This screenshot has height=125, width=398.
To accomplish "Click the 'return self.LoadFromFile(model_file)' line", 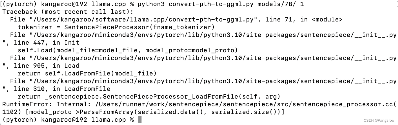I will (x=87, y=74).
